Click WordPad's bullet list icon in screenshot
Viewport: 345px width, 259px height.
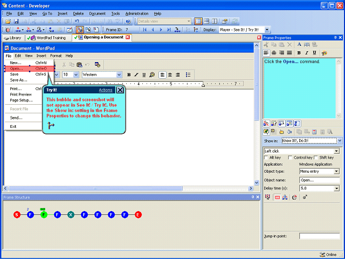click(x=188, y=75)
